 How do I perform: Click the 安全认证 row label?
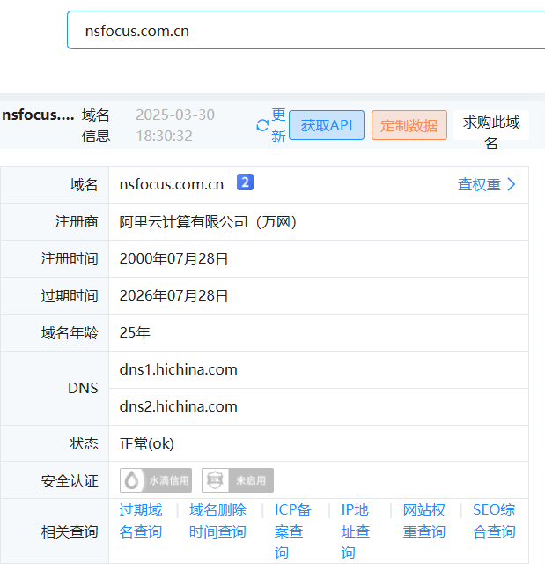[70, 481]
